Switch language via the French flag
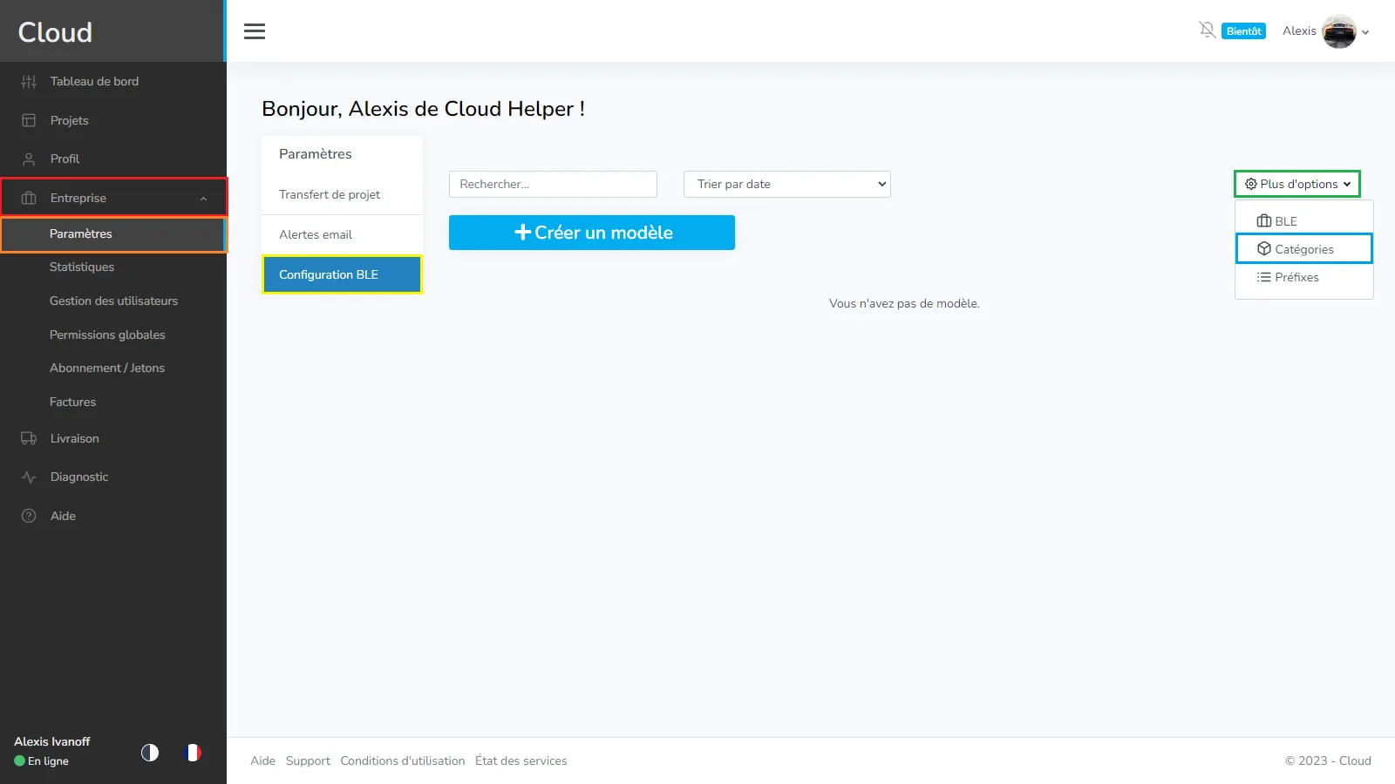1395x784 pixels. [x=193, y=753]
